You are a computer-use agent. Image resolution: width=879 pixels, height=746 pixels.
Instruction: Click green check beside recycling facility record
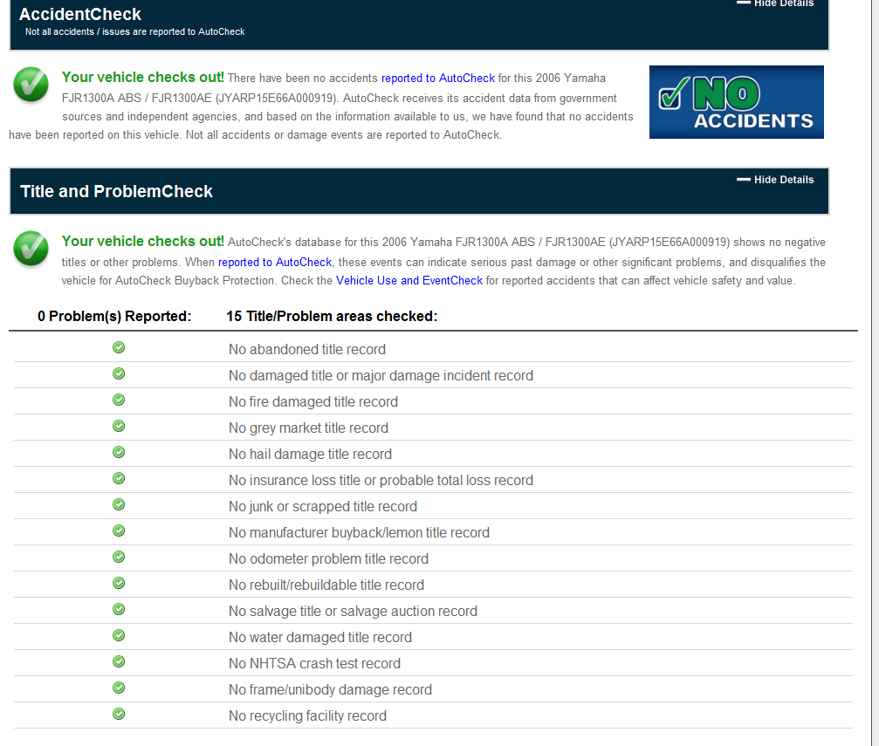[119, 714]
